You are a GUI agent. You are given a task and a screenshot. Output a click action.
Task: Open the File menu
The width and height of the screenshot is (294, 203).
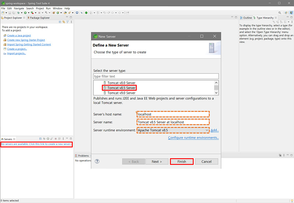pos(3,8)
